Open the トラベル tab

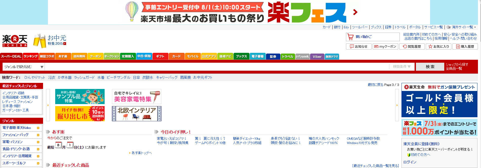[287, 56]
